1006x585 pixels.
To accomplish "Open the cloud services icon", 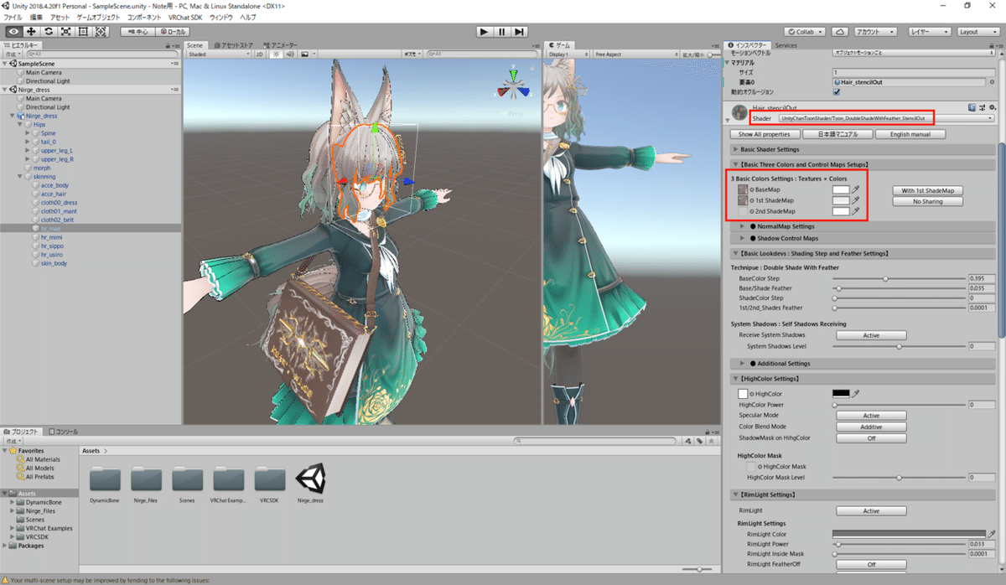I will tap(840, 31).
